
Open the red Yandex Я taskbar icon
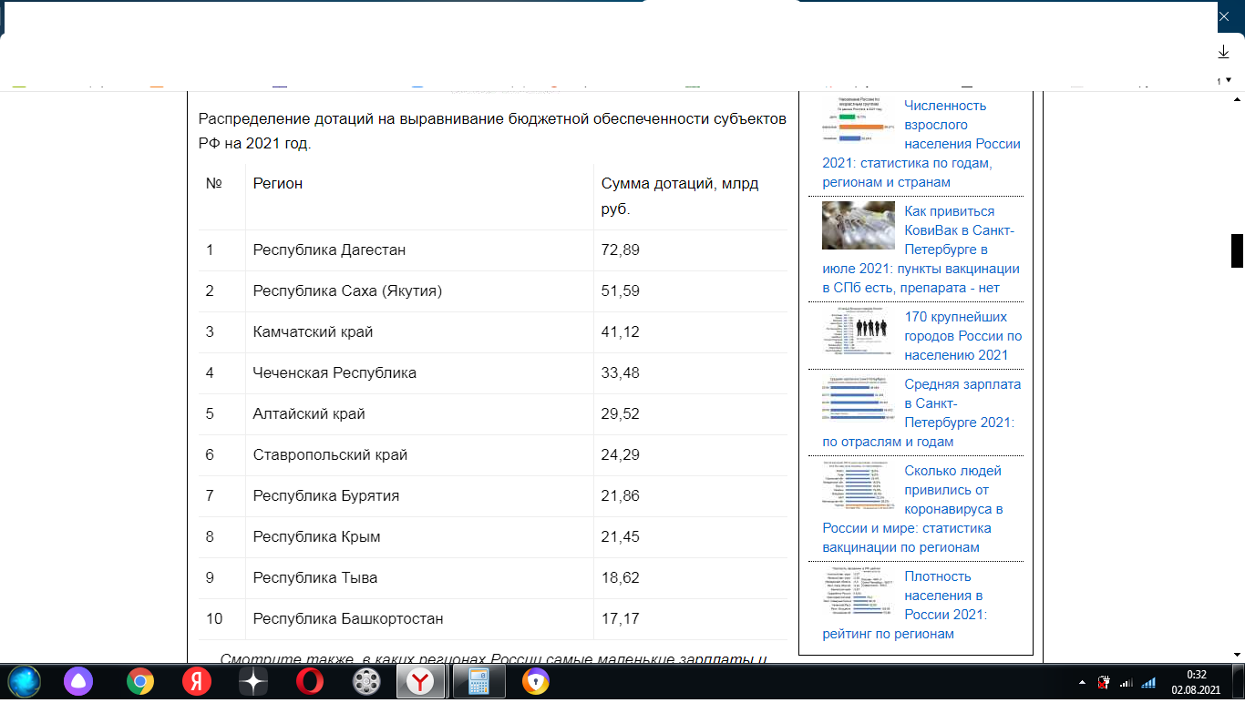[x=197, y=681]
